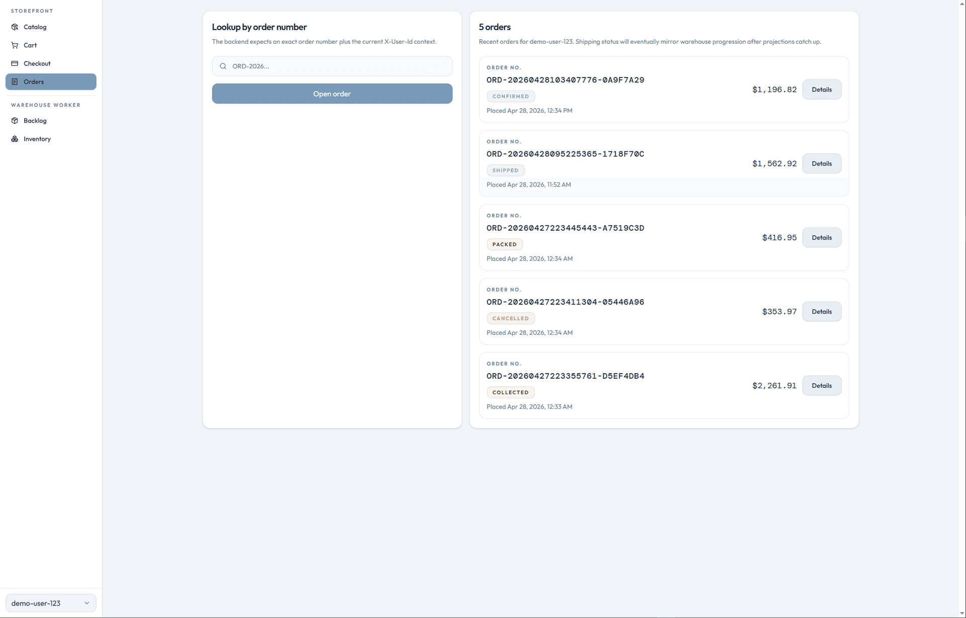The height and width of the screenshot is (618, 966).
Task: Click the Checkout card icon
Action: click(x=15, y=63)
